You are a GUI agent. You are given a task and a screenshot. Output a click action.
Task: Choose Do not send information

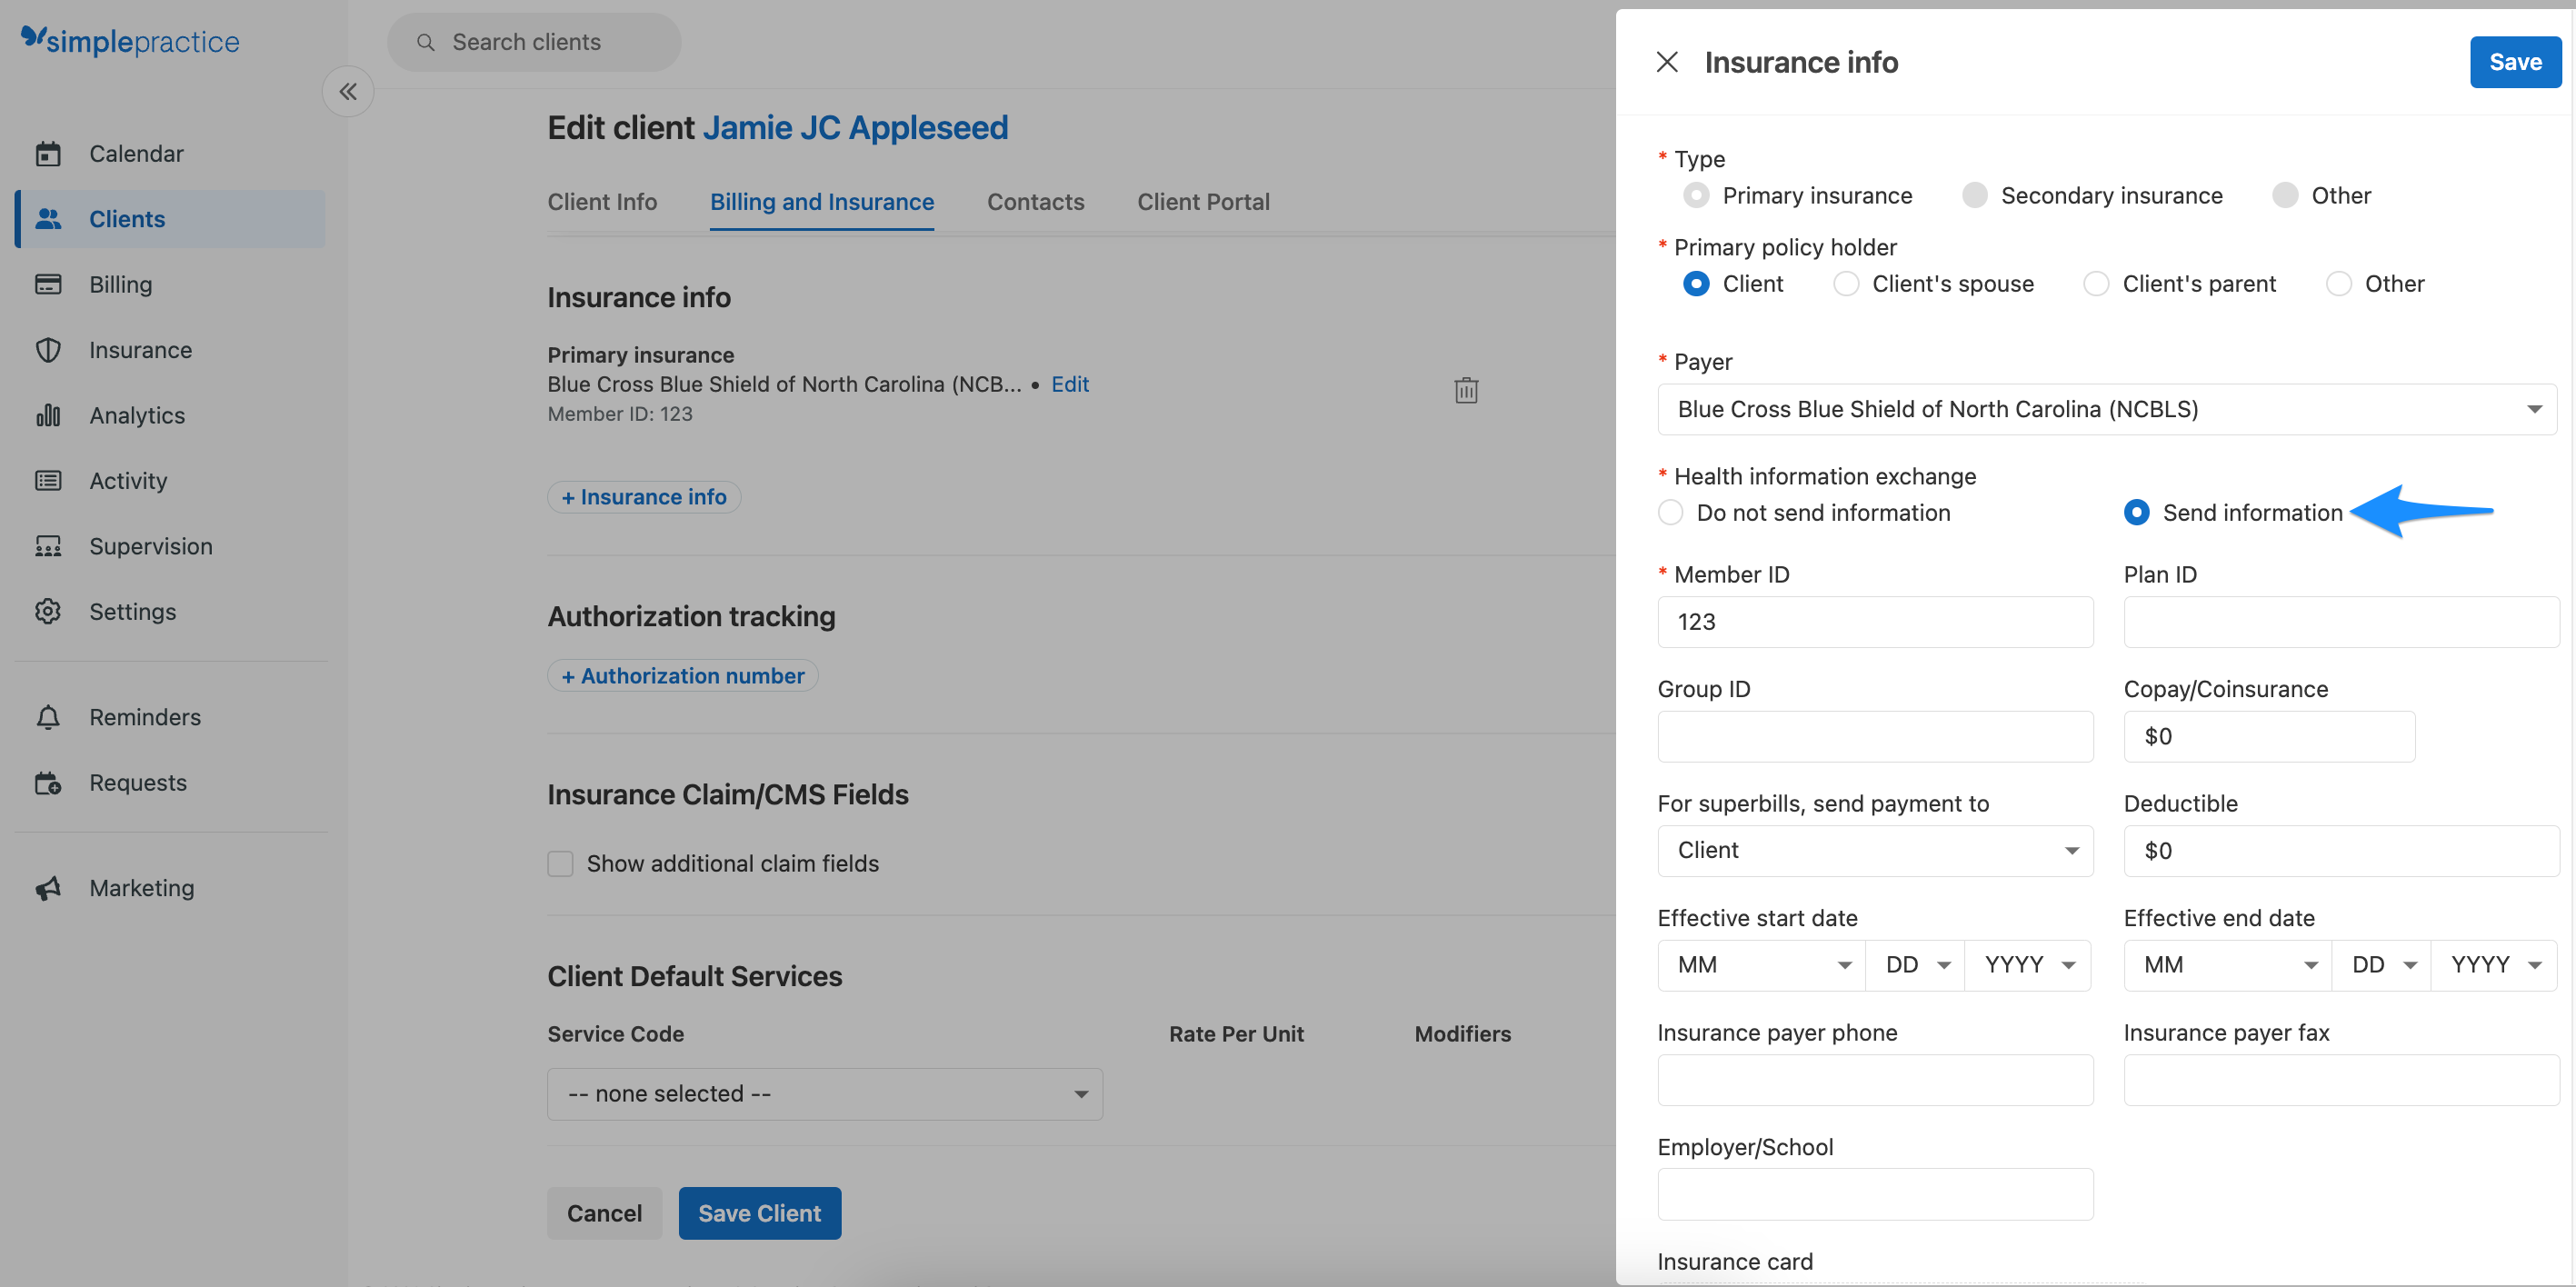(x=1670, y=513)
